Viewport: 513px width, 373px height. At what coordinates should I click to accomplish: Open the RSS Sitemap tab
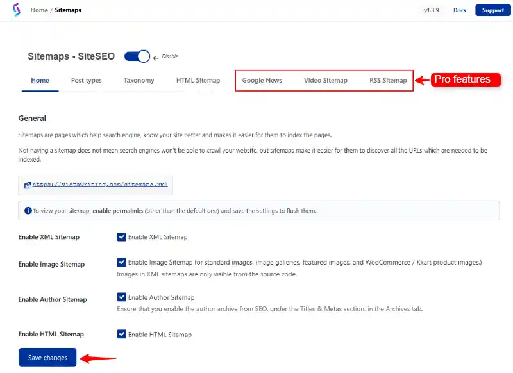coord(388,80)
